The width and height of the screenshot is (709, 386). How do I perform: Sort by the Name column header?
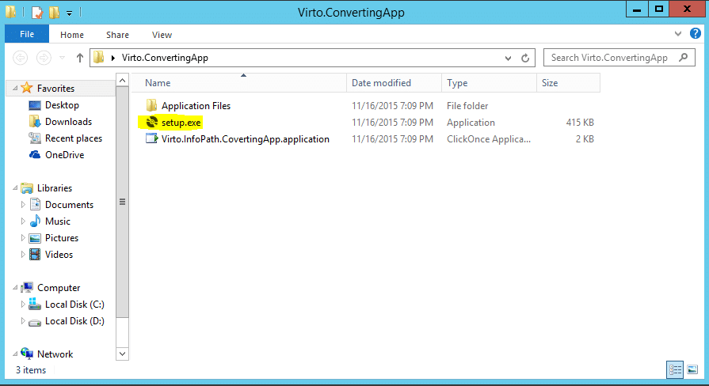pos(238,83)
